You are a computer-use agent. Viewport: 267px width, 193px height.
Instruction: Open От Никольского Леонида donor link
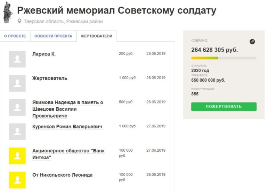click(x=62, y=175)
